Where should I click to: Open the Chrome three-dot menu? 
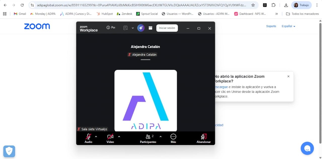tap(317, 5)
